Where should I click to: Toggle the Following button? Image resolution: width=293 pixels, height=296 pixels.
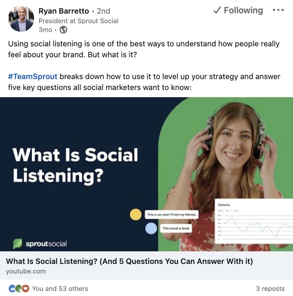point(238,11)
